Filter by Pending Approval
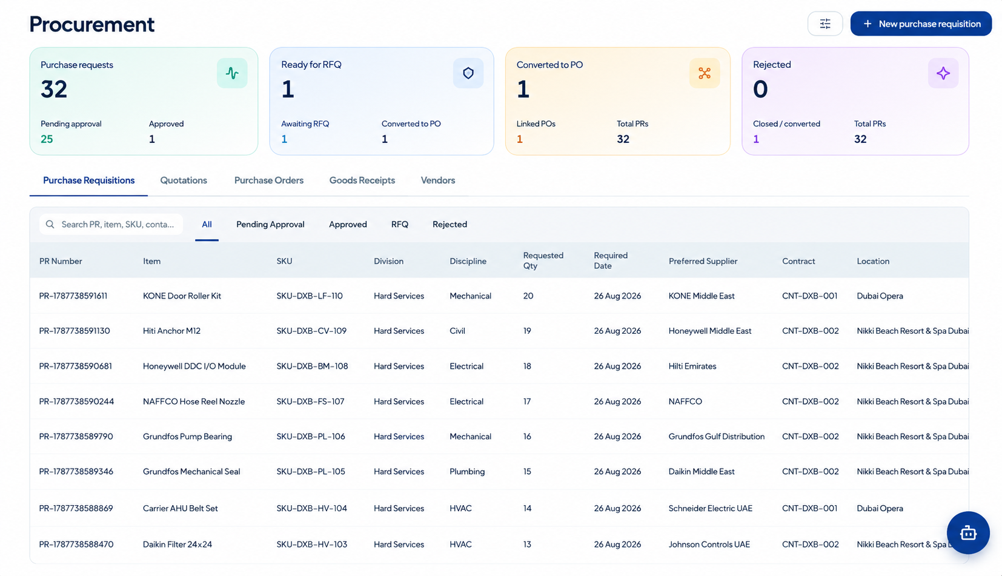This screenshot has height=576, width=1002. click(x=270, y=224)
